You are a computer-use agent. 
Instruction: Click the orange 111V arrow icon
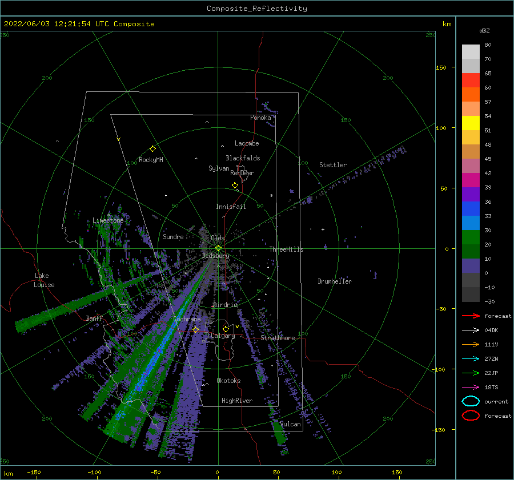[471, 344]
